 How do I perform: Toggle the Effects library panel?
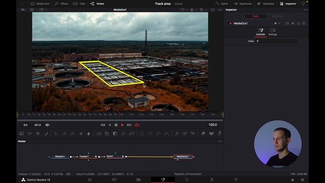pyautogui.click(x=61, y=4)
